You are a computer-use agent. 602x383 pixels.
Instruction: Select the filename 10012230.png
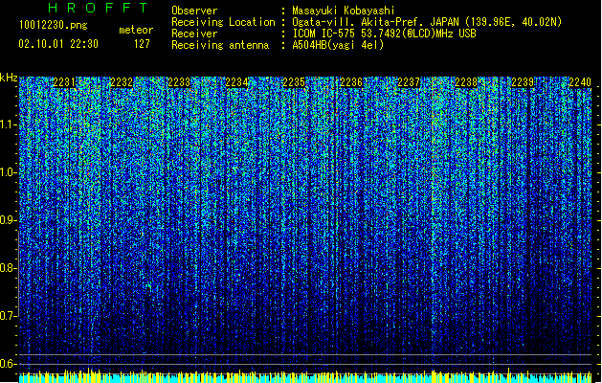pyautogui.click(x=53, y=26)
